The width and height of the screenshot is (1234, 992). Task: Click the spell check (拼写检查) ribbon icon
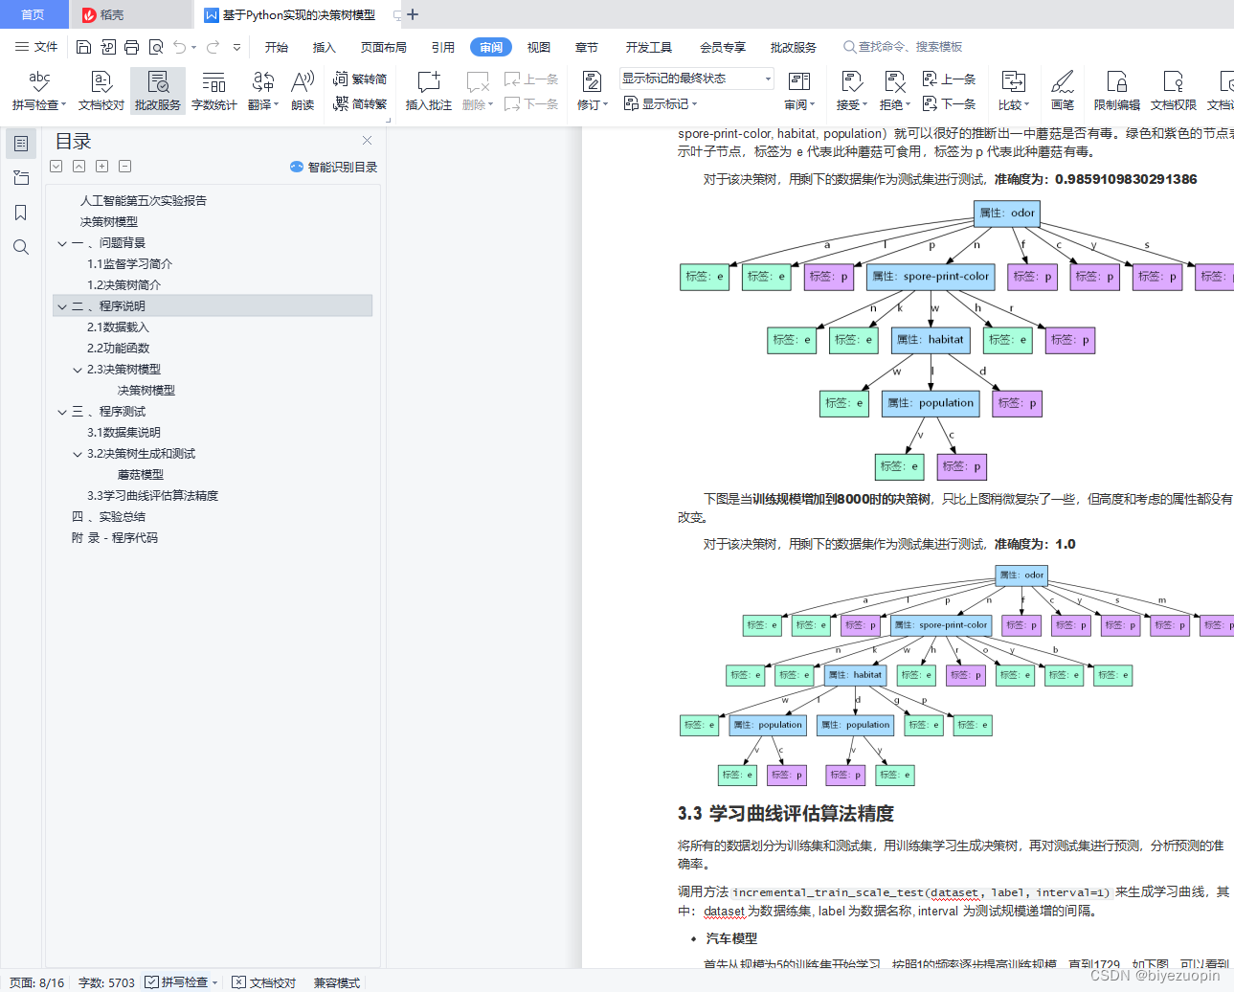[39, 80]
